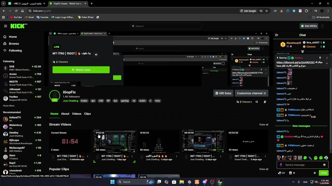Open Windows Start menu
The image size is (332, 186).
(112, 182)
